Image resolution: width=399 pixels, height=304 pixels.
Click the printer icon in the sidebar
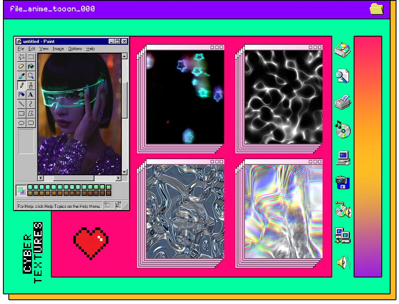(342, 102)
